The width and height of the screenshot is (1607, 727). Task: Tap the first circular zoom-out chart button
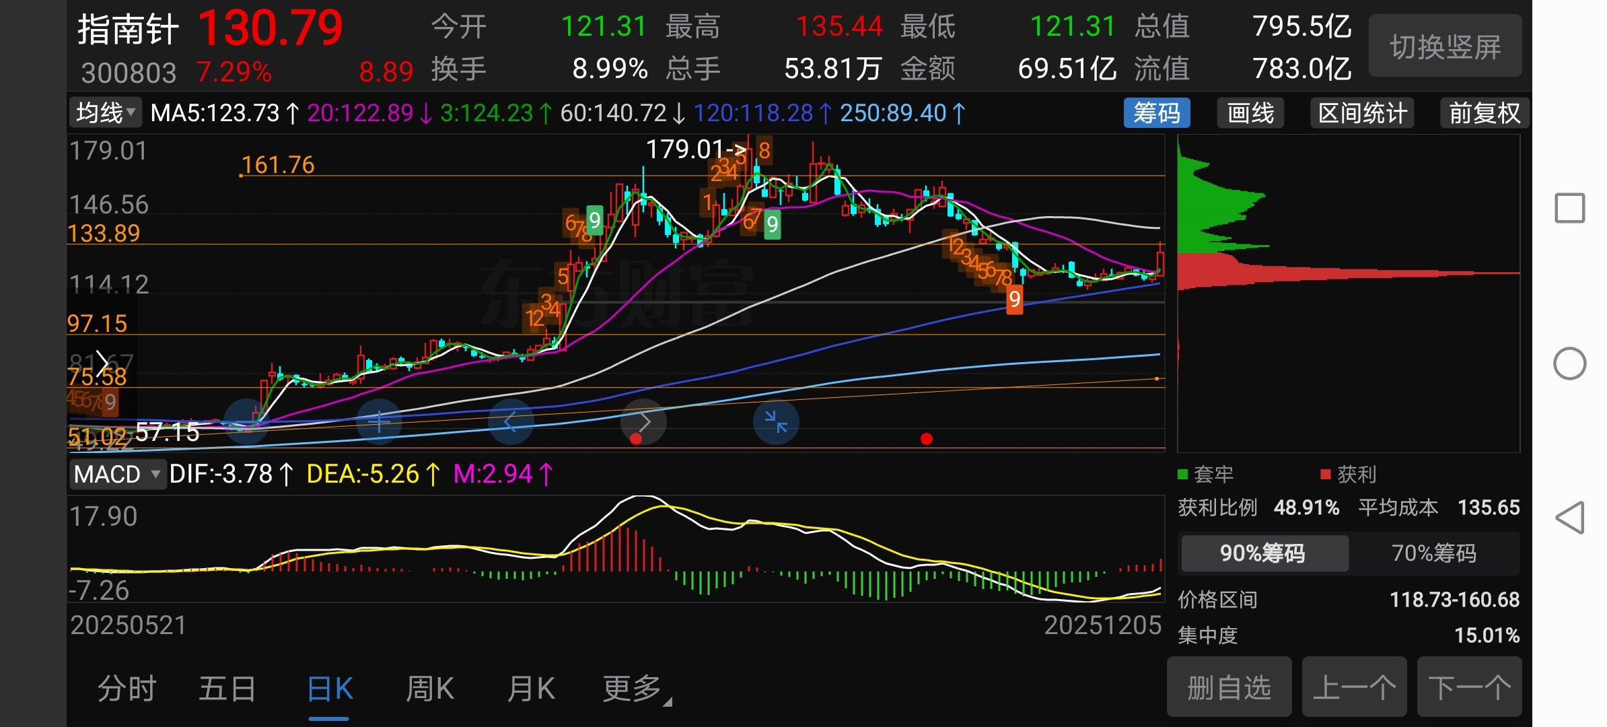[246, 422]
